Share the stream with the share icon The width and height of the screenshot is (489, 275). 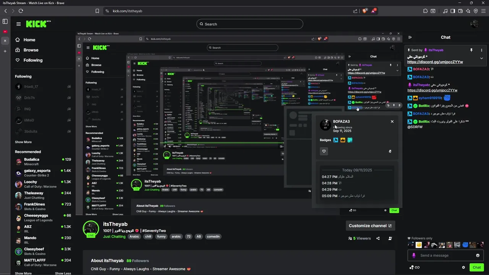[x=378, y=238]
